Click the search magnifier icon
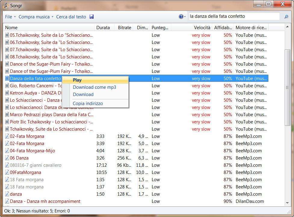This screenshot has width=294, height=217. (x=286, y=17)
